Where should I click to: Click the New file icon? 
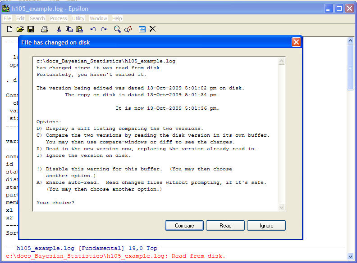(x=9, y=29)
